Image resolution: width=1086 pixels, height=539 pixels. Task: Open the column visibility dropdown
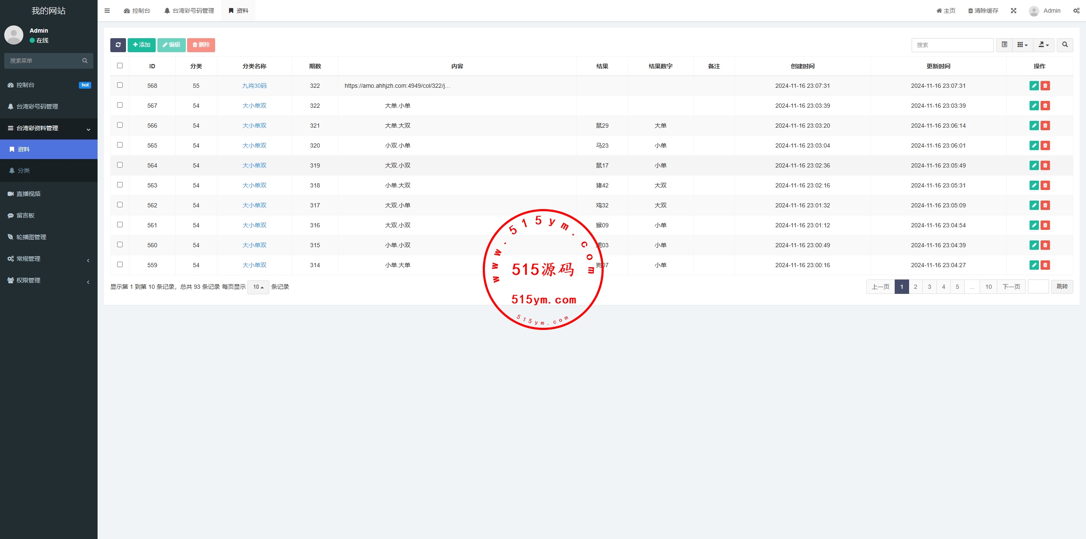pyautogui.click(x=1022, y=45)
